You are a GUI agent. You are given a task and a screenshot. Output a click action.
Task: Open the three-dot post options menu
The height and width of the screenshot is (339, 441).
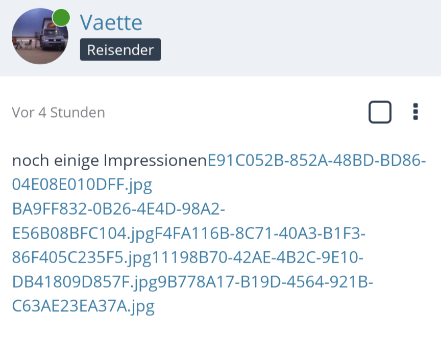[415, 112]
